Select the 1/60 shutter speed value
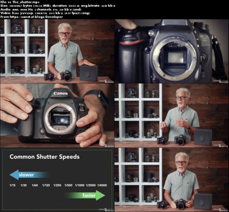Image resolution: width=229 pixels, height=212 pixels. coord(35,185)
